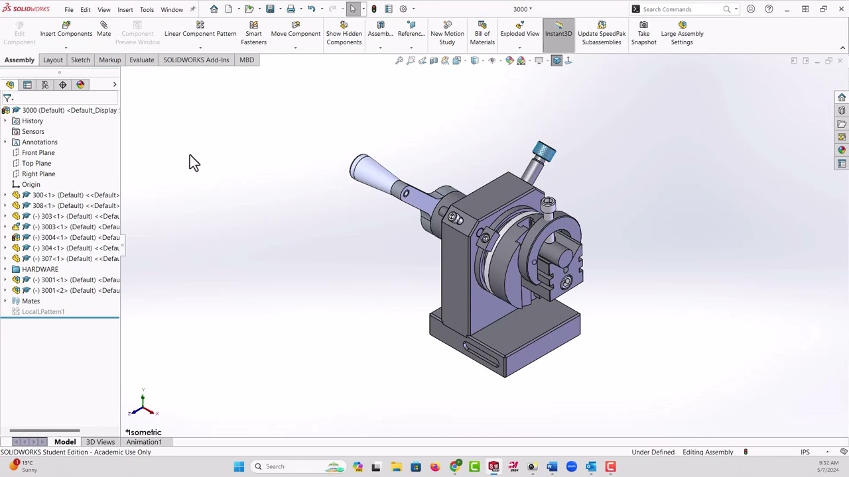Screen dimensions: 849x477
Task: Undo the last action with the Undo icon
Action: (x=311, y=9)
